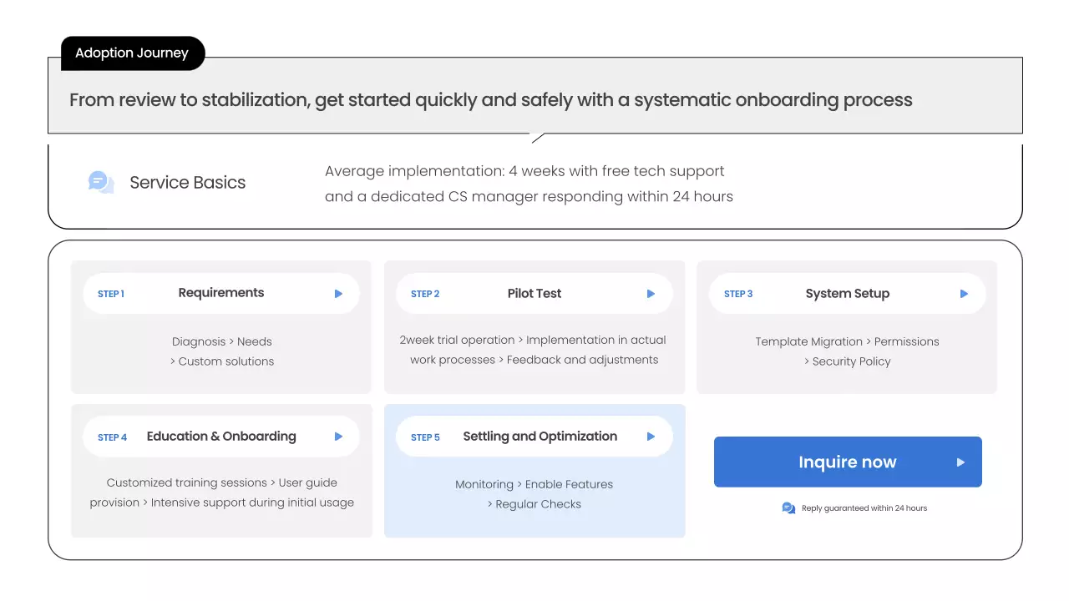Click the Settling and Optimization arrow icon
1069x601 pixels.
[651, 437]
